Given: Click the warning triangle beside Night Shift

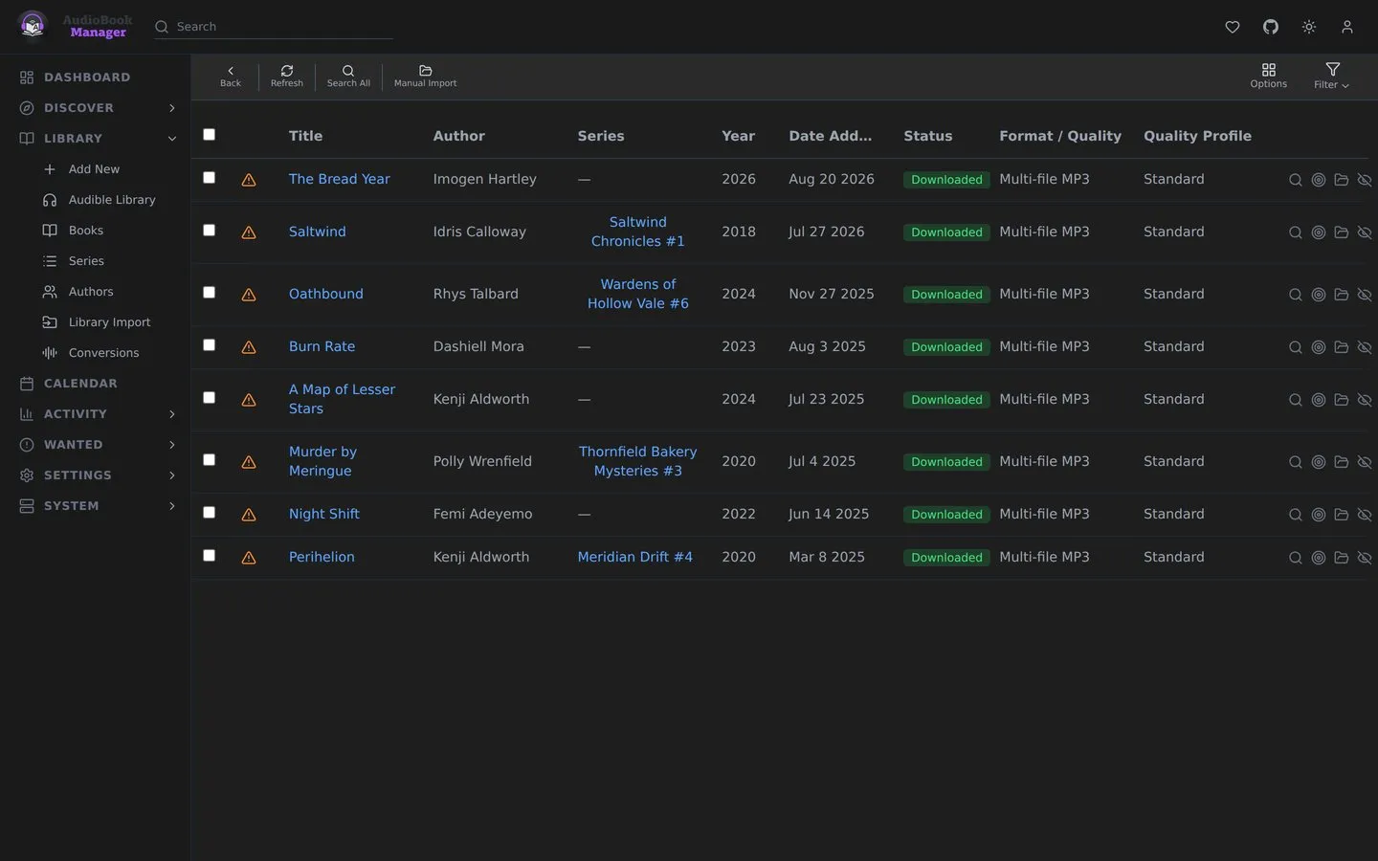Looking at the screenshot, I should (x=249, y=515).
